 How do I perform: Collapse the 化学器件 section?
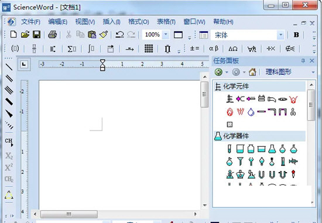(259, 136)
